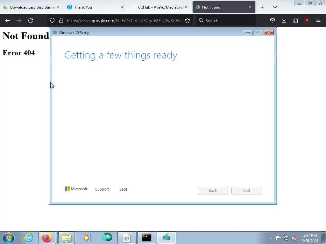Switch to the Thank You tab
Image resolution: width=326 pixels, height=244 pixels.
(94, 7)
